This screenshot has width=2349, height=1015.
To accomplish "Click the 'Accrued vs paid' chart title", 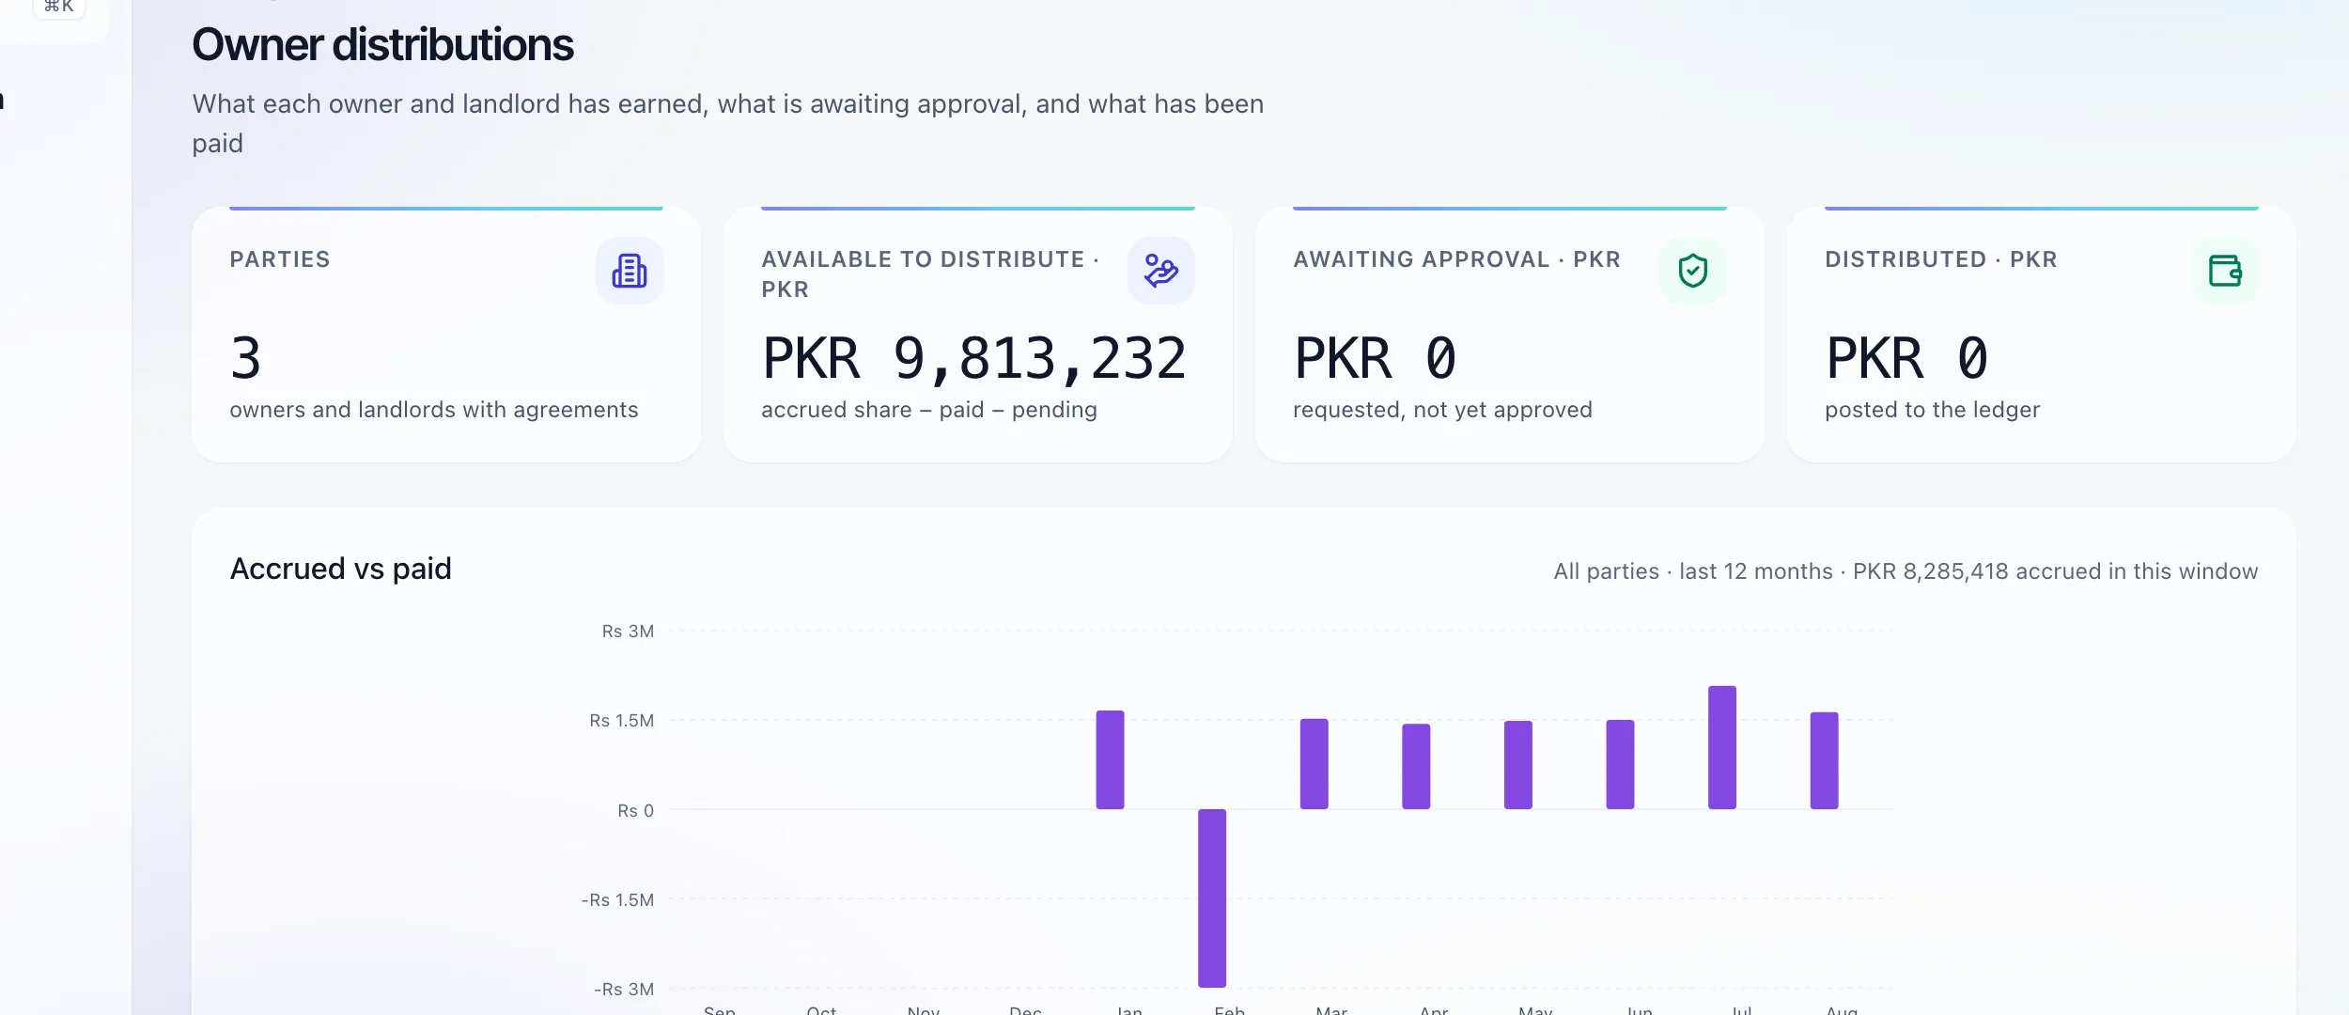I will pos(340,569).
